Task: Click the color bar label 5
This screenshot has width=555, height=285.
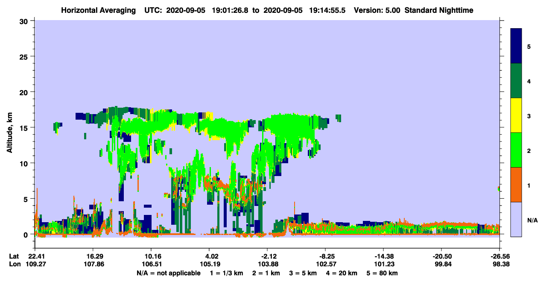Action: click(529, 46)
